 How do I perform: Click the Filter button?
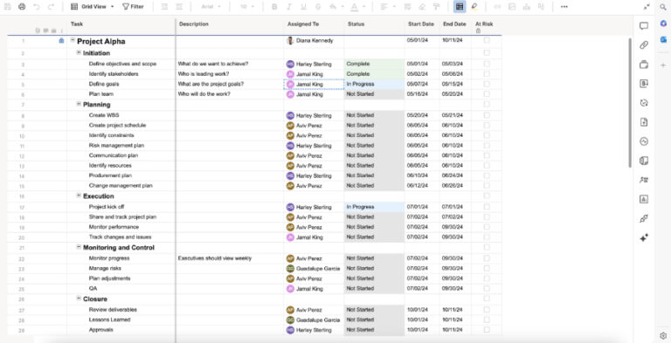[x=133, y=7]
